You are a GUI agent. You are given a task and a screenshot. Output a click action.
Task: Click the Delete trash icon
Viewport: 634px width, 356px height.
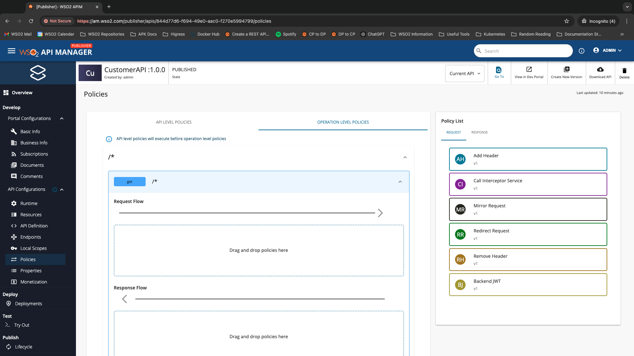pyautogui.click(x=624, y=71)
